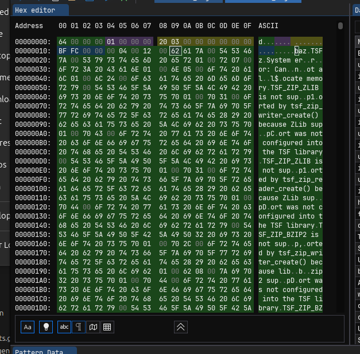360x354 pixels.
Task: Select the outlined byte 62 in row 00000010
Action: [175, 51]
